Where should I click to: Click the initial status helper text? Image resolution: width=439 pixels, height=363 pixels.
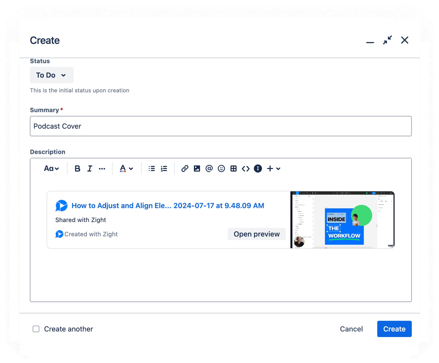80,90
